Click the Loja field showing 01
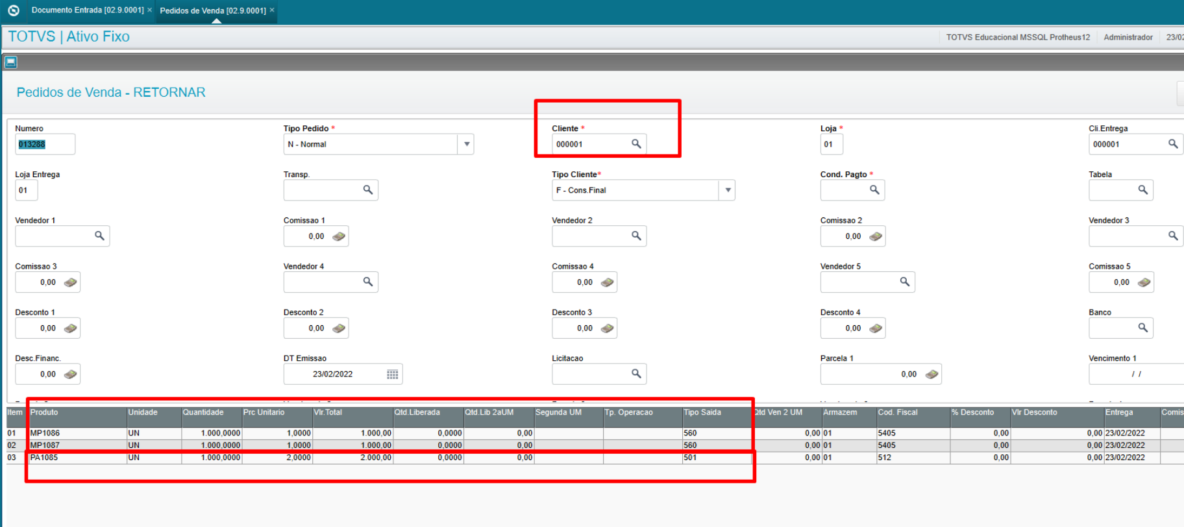 (x=832, y=144)
